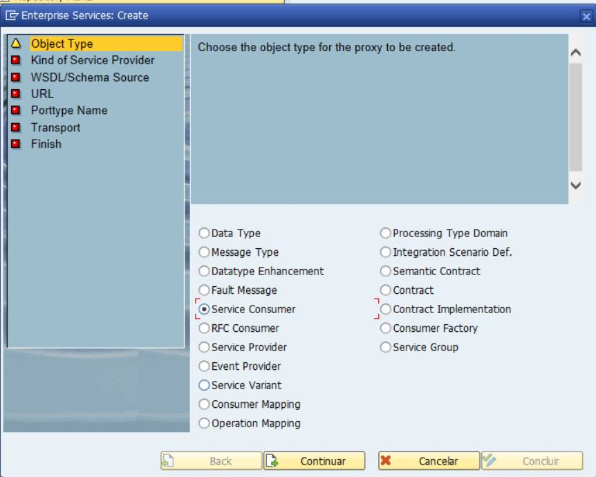Select Consumer Factory object type
Viewport: 596px width, 477px height.
pyautogui.click(x=386, y=328)
